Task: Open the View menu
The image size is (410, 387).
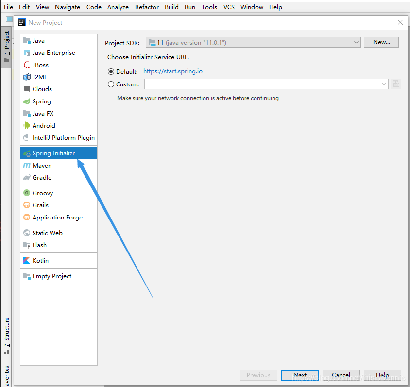Action: (x=42, y=7)
